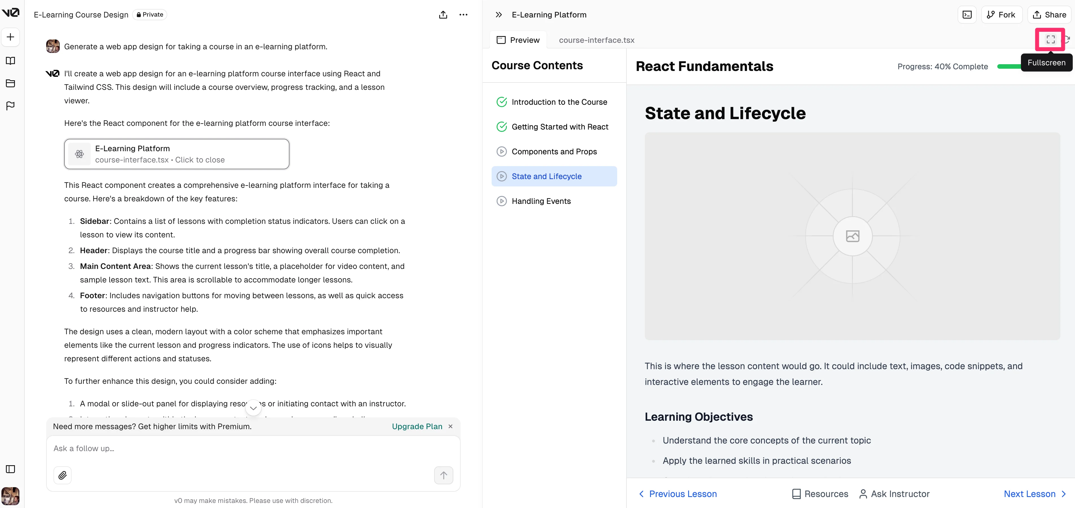Screen dimensions: 1075x508
Task: Click the chat share upload icon
Action: click(x=443, y=15)
